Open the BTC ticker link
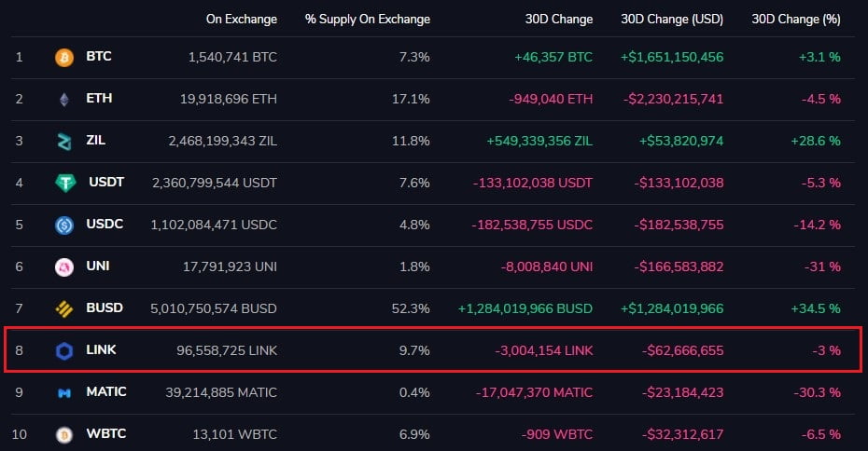Image resolution: width=868 pixels, height=451 pixels. point(98,57)
